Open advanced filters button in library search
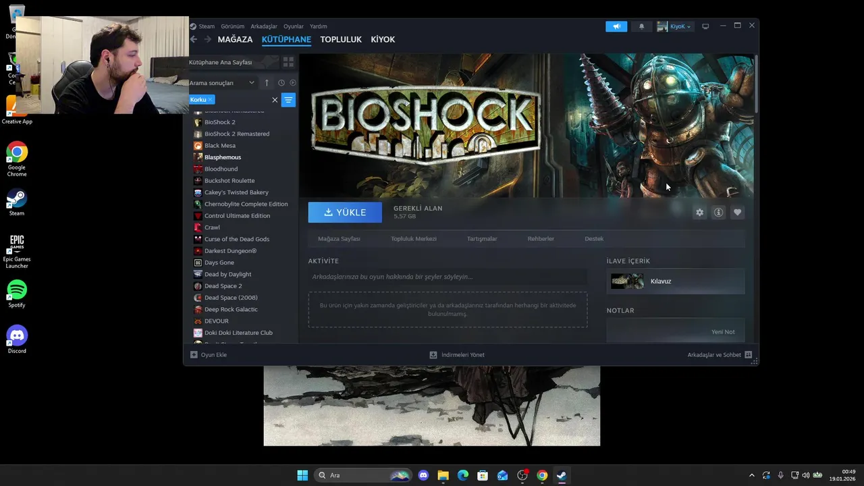The image size is (864, 486). click(288, 100)
